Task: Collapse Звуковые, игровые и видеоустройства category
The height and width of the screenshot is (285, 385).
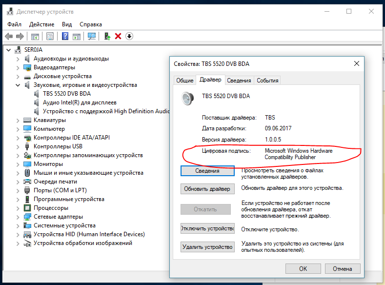Action: point(18,85)
